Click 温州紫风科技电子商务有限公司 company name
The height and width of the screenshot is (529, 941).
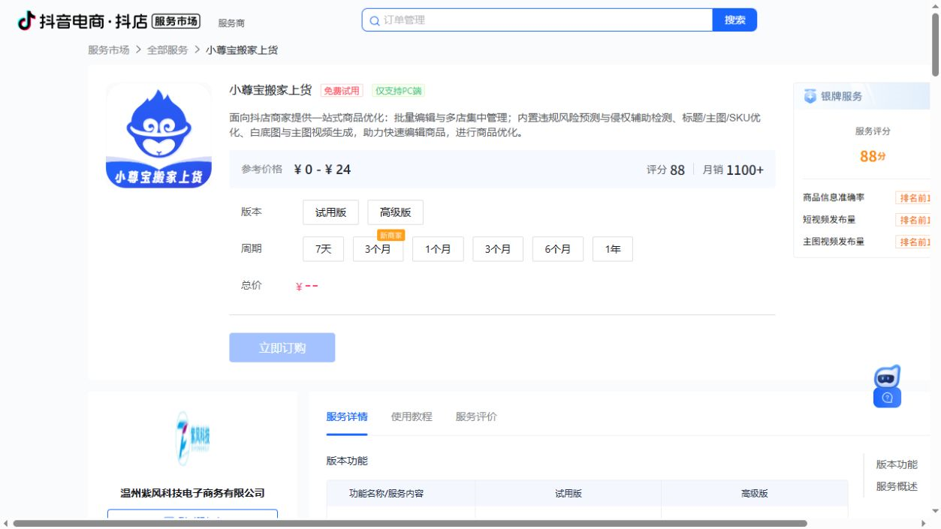pos(193,493)
